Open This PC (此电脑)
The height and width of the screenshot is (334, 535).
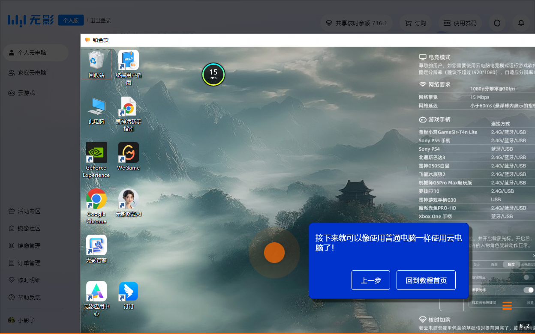coord(96,107)
